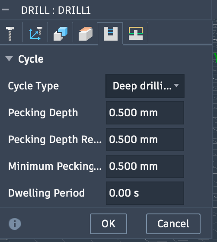Open the Tool tab
217x242 pixels.
[10, 34]
